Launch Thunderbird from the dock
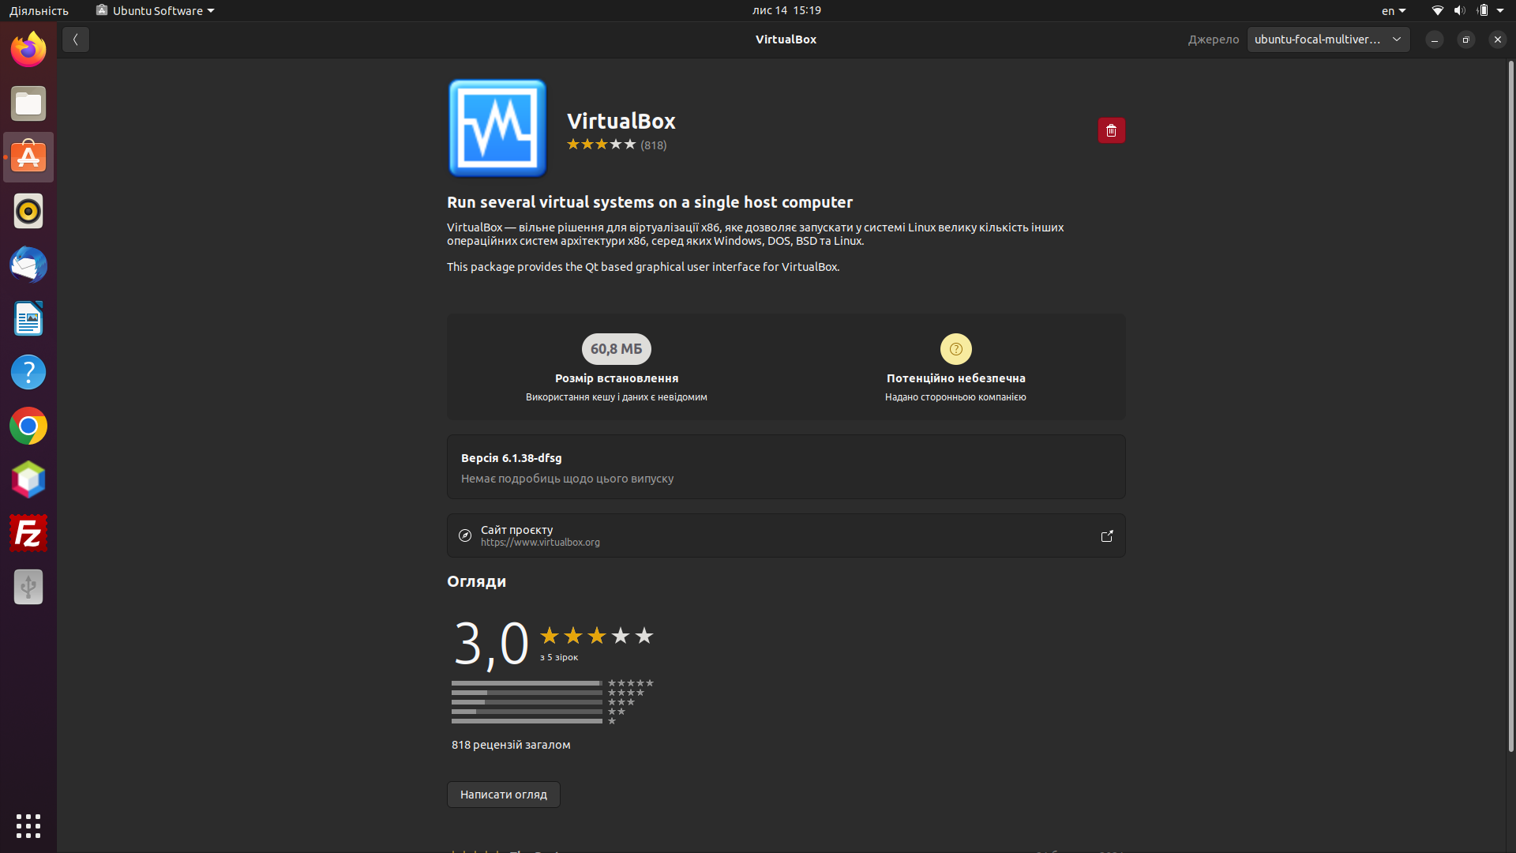This screenshot has width=1516, height=853. click(x=28, y=265)
